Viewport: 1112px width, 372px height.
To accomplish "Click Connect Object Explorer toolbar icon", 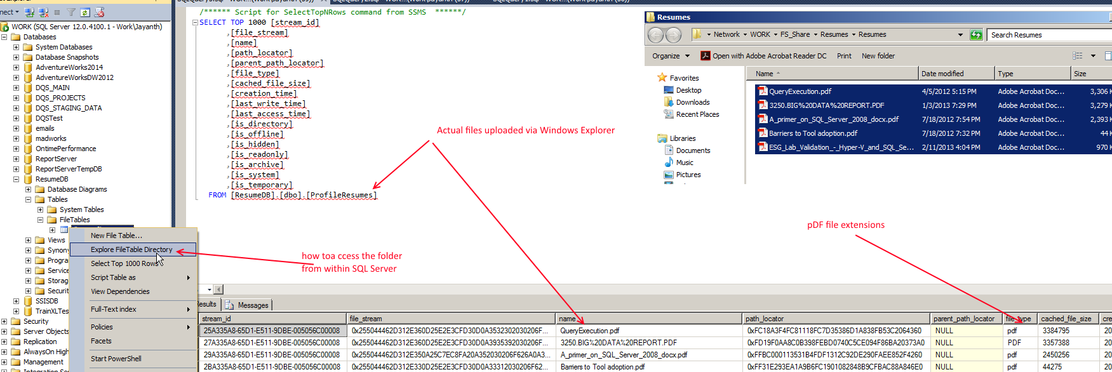I will click(x=29, y=12).
